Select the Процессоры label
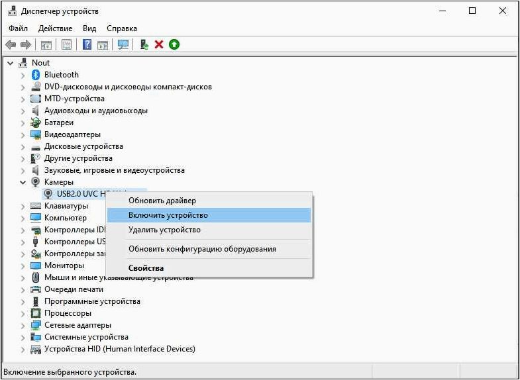Image resolution: width=520 pixels, height=380 pixels. [x=68, y=313]
